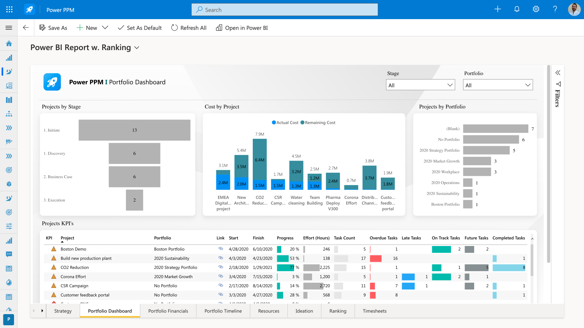Switch to Resources tab

coord(269,311)
